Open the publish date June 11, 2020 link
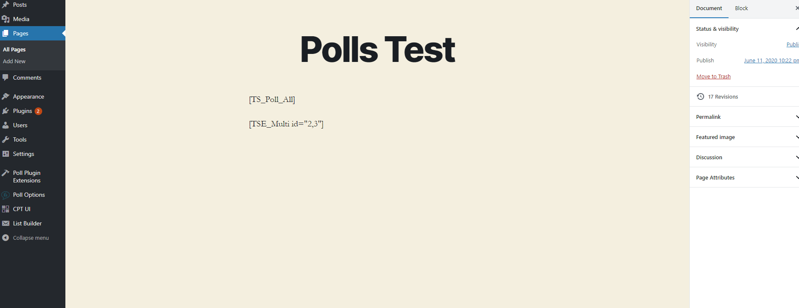 771,60
